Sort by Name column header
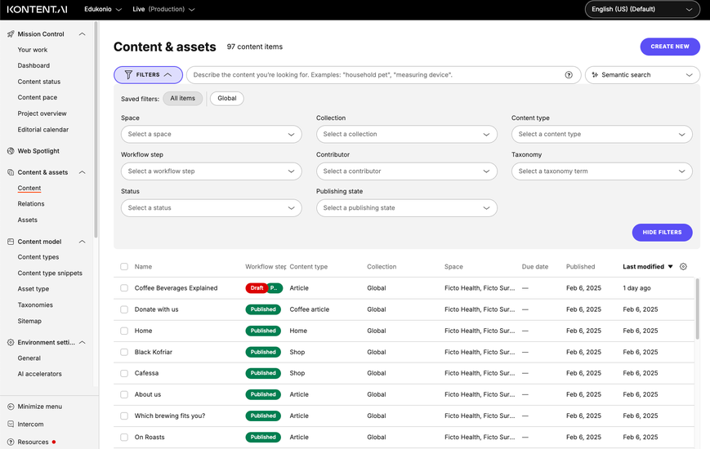Image resolution: width=710 pixels, height=449 pixels. coord(143,267)
